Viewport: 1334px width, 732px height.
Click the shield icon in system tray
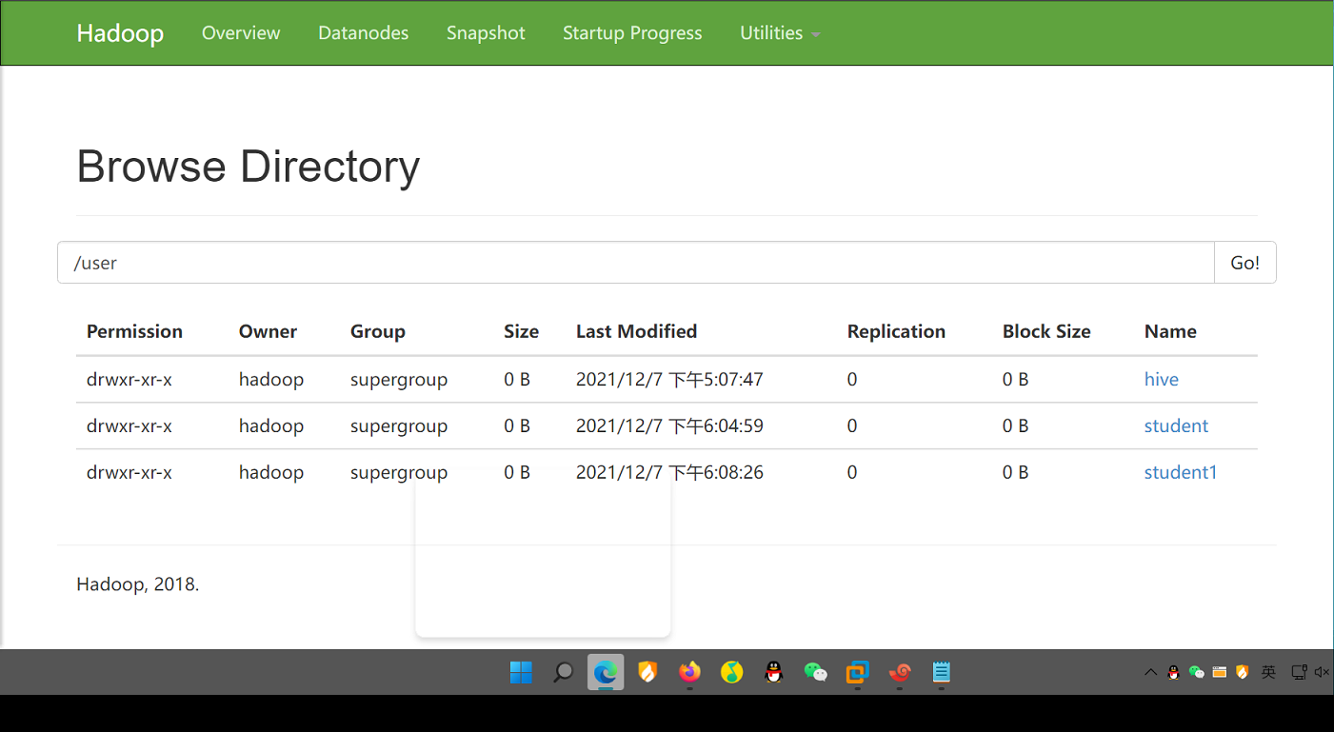(1242, 672)
